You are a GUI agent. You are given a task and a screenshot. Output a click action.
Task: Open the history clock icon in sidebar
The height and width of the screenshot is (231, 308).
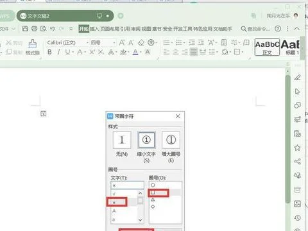click(x=297, y=218)
